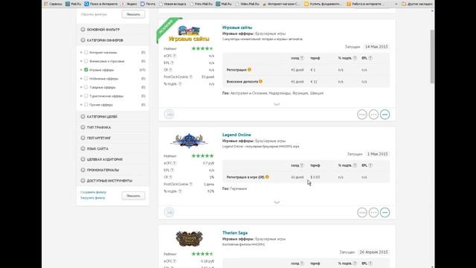Expand the Доступные инструменты section
The height and width of the screenshot is (268, 476).
pos(112,181)
